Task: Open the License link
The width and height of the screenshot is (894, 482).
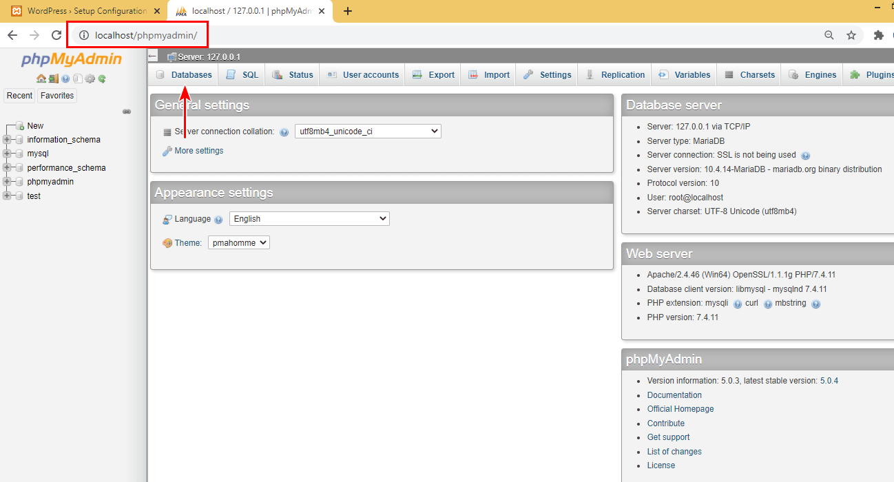Action: pyautogui.click(x=661, y=465)
